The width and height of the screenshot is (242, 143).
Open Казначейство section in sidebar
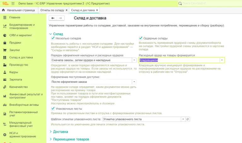(x=19, y=87)
